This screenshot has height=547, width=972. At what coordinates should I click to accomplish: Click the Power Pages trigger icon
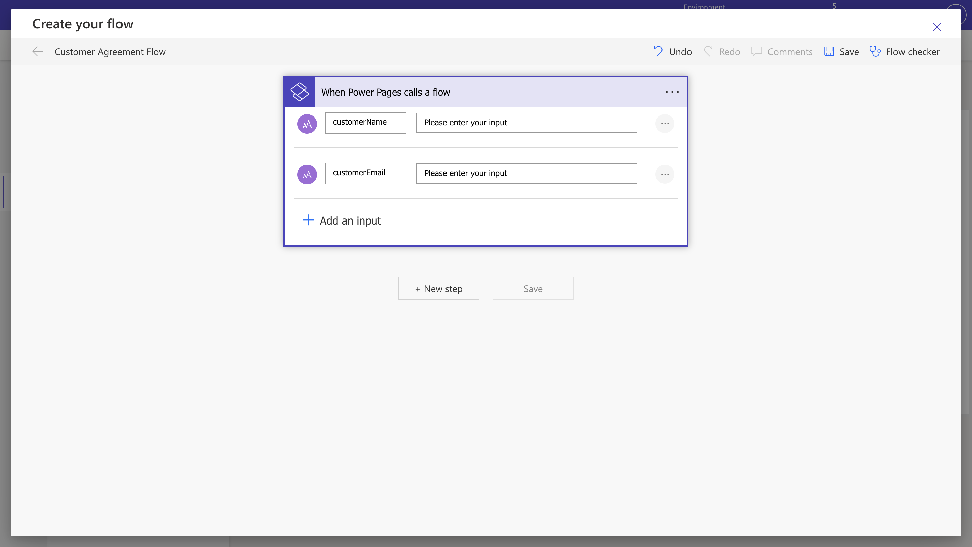pos(299,92)
